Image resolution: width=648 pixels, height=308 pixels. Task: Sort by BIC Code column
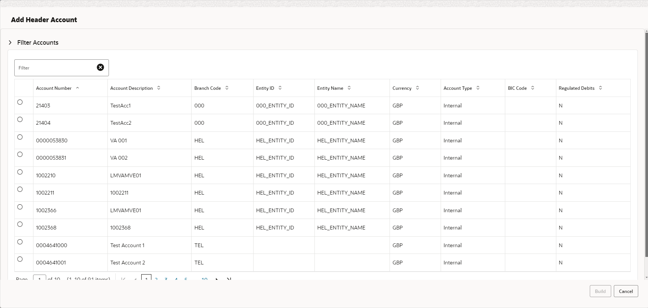pos(533,88)
